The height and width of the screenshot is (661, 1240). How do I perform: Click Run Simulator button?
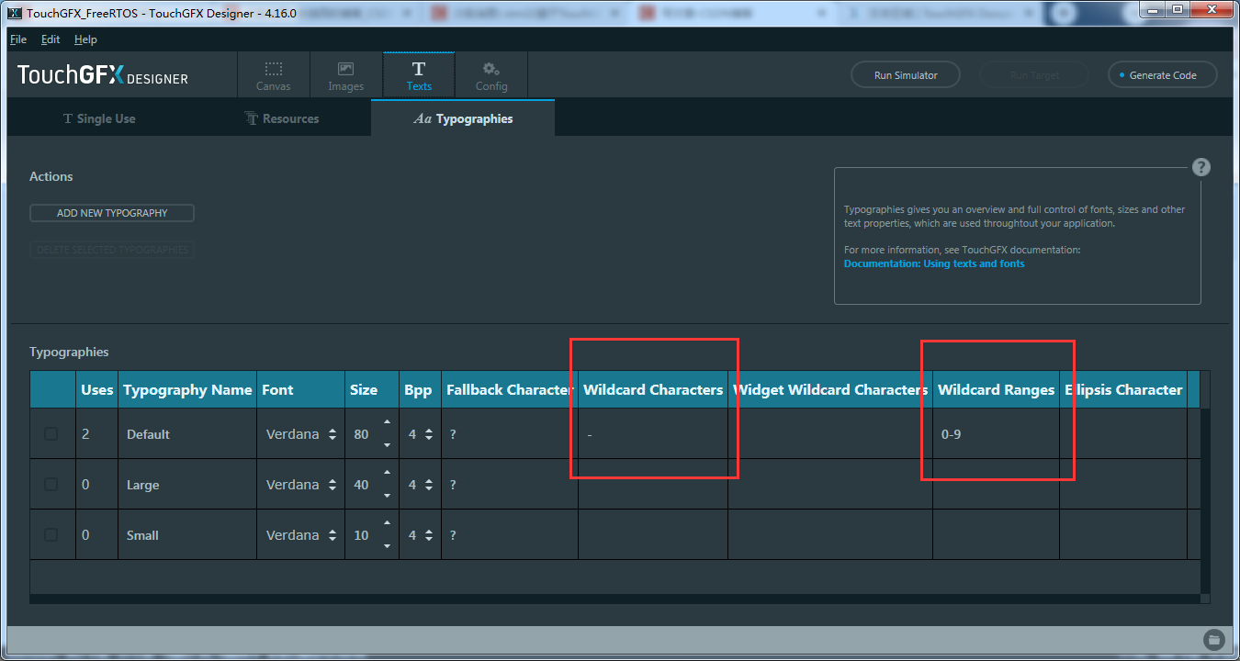906,75
